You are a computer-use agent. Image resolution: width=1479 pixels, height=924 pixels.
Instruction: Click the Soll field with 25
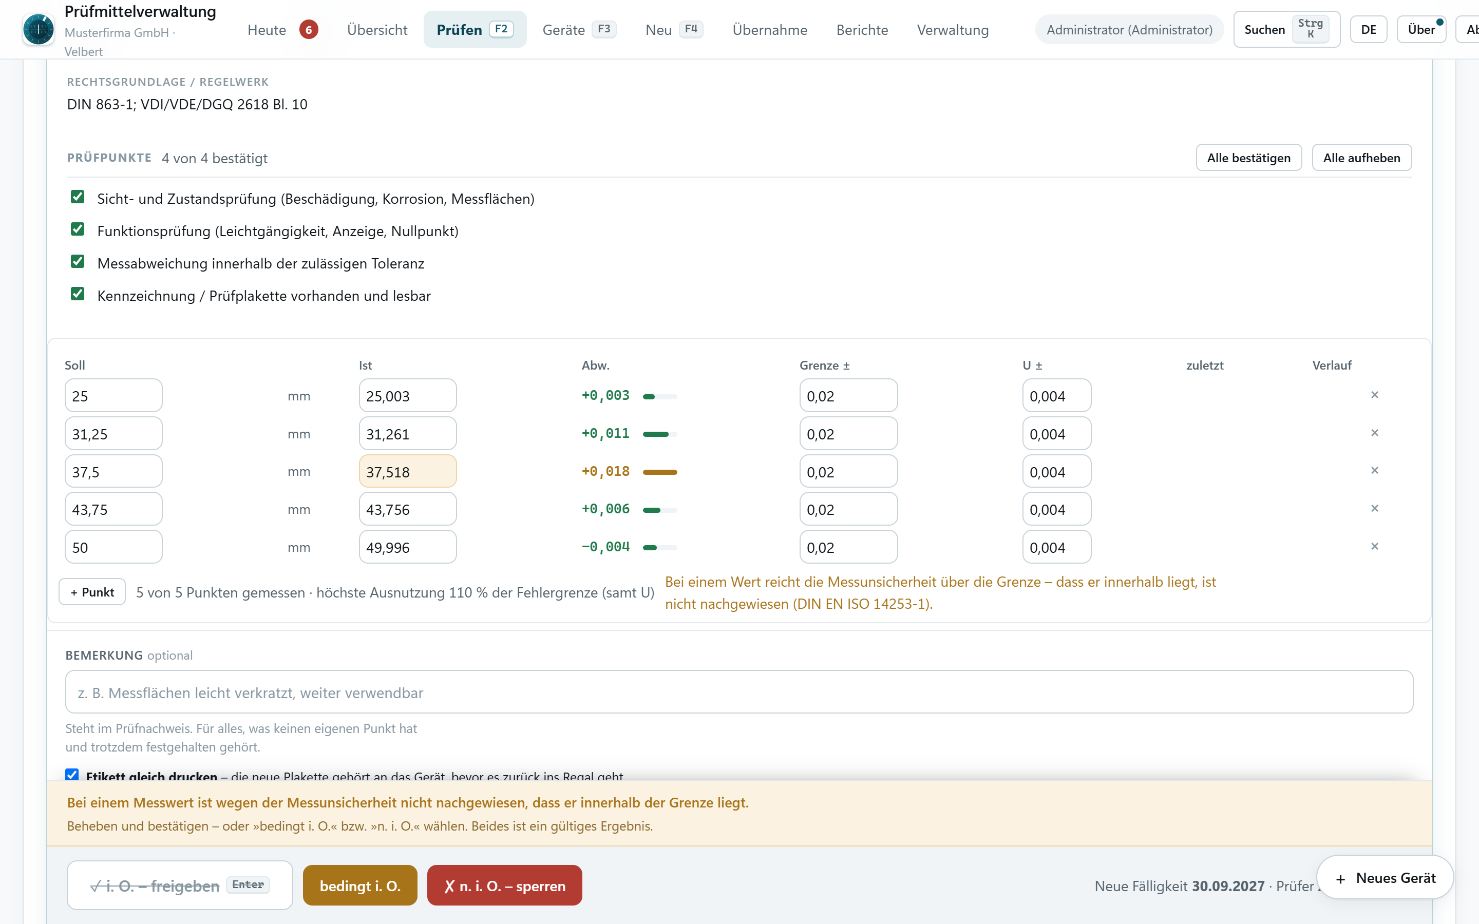point(113,395)
